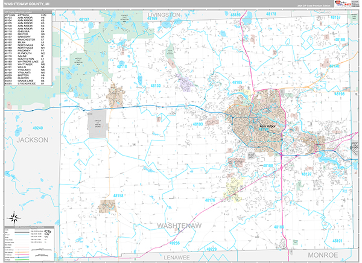Click the compass rose icon
The height and width of the screenshot is (263, 362).
(13, 218)
